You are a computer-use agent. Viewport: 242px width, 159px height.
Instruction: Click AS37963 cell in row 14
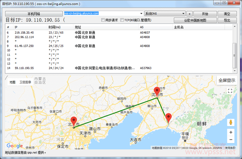pyautogui.click(x=146, y=68)
